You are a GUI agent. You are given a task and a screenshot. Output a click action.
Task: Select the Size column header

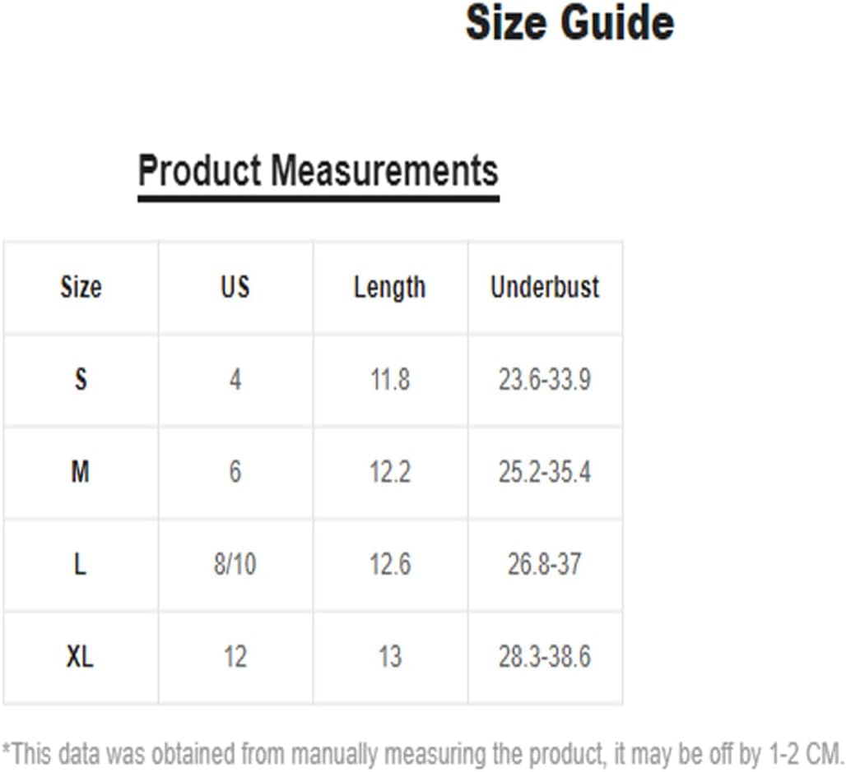pyautogui.click(x=81, y=287)
